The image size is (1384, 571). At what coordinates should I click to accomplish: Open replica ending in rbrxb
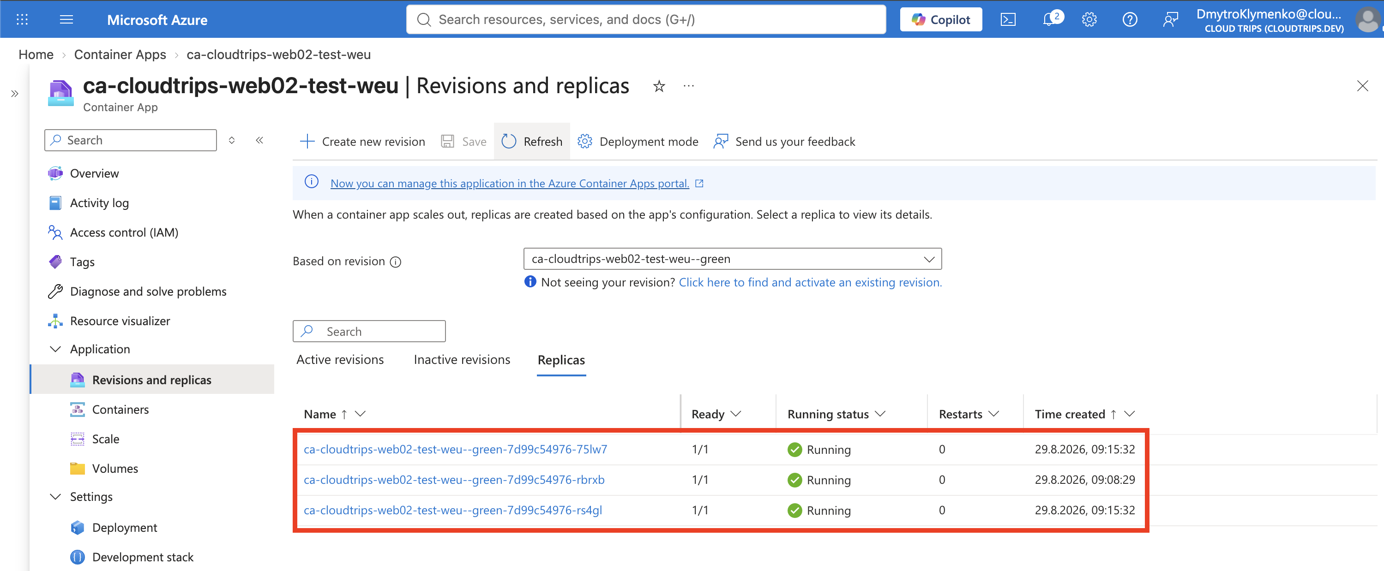454,480
